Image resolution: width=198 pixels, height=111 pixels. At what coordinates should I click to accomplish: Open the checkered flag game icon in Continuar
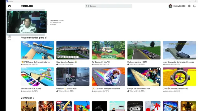(117, 106)
